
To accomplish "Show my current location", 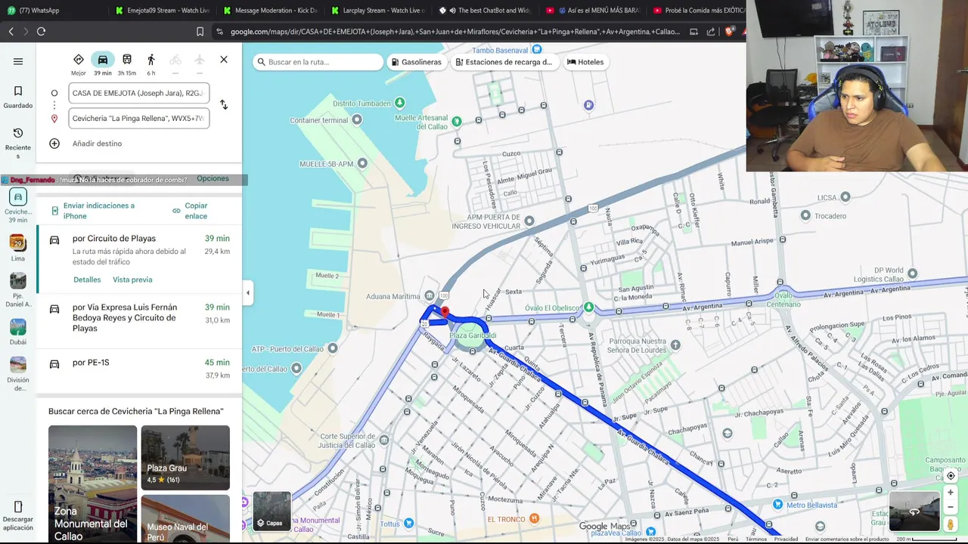I will coord(951,476).
